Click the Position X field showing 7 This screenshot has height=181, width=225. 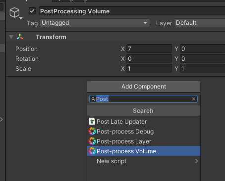(149, 49)
